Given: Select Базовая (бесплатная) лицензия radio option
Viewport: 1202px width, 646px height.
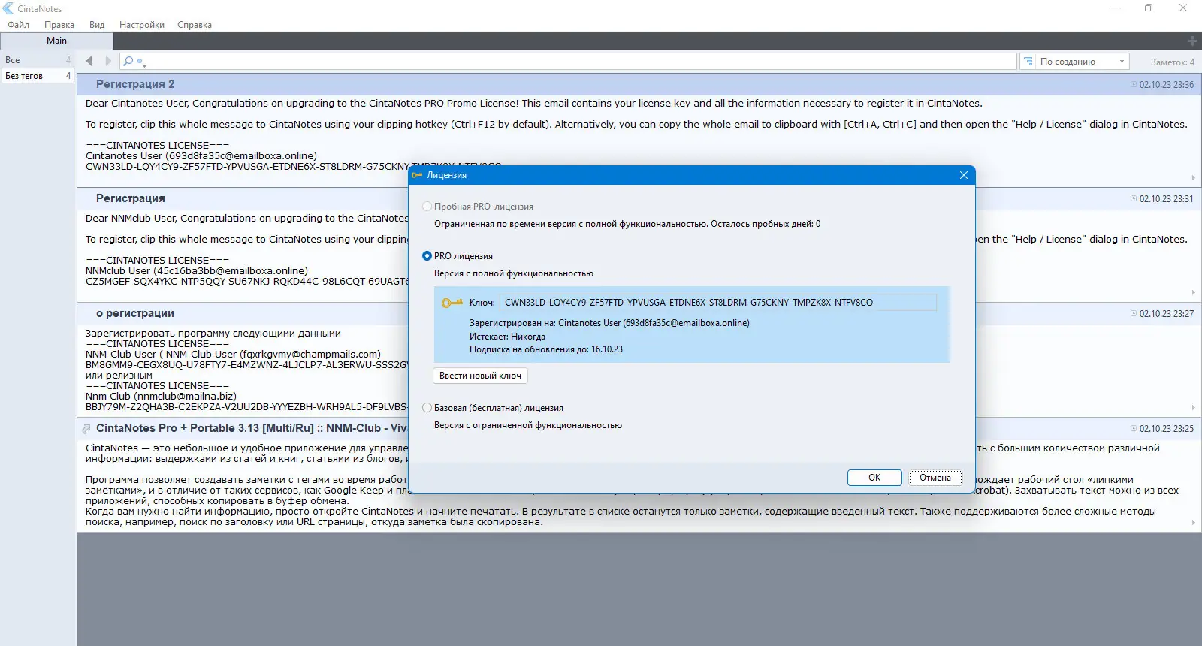Looking at the screenshot, I should coord(427,408).
